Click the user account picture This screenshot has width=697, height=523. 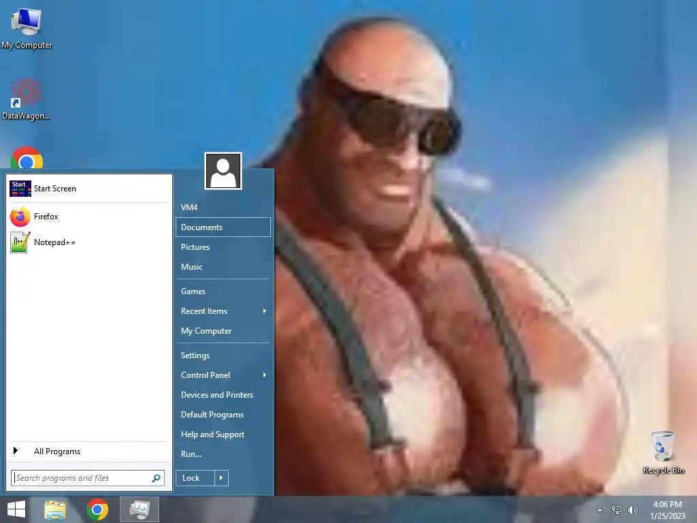(223, 171)
